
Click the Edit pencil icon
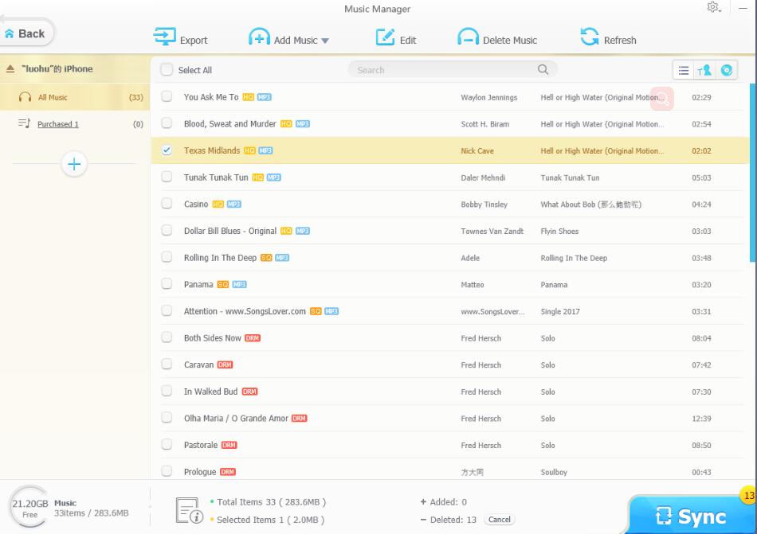[x=386, y=38]
